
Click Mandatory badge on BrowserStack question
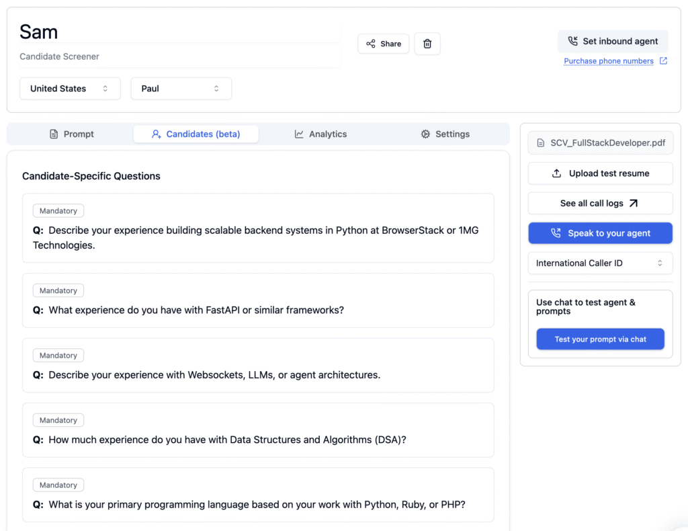[58, 210]
